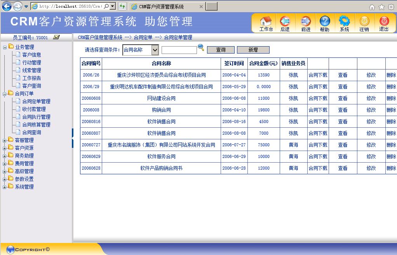Click the 注销 logout icon

click(364, 23)
